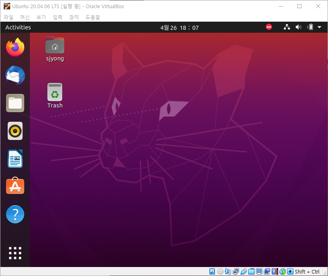Minimize the VirtualBox window

coord(281,6)
